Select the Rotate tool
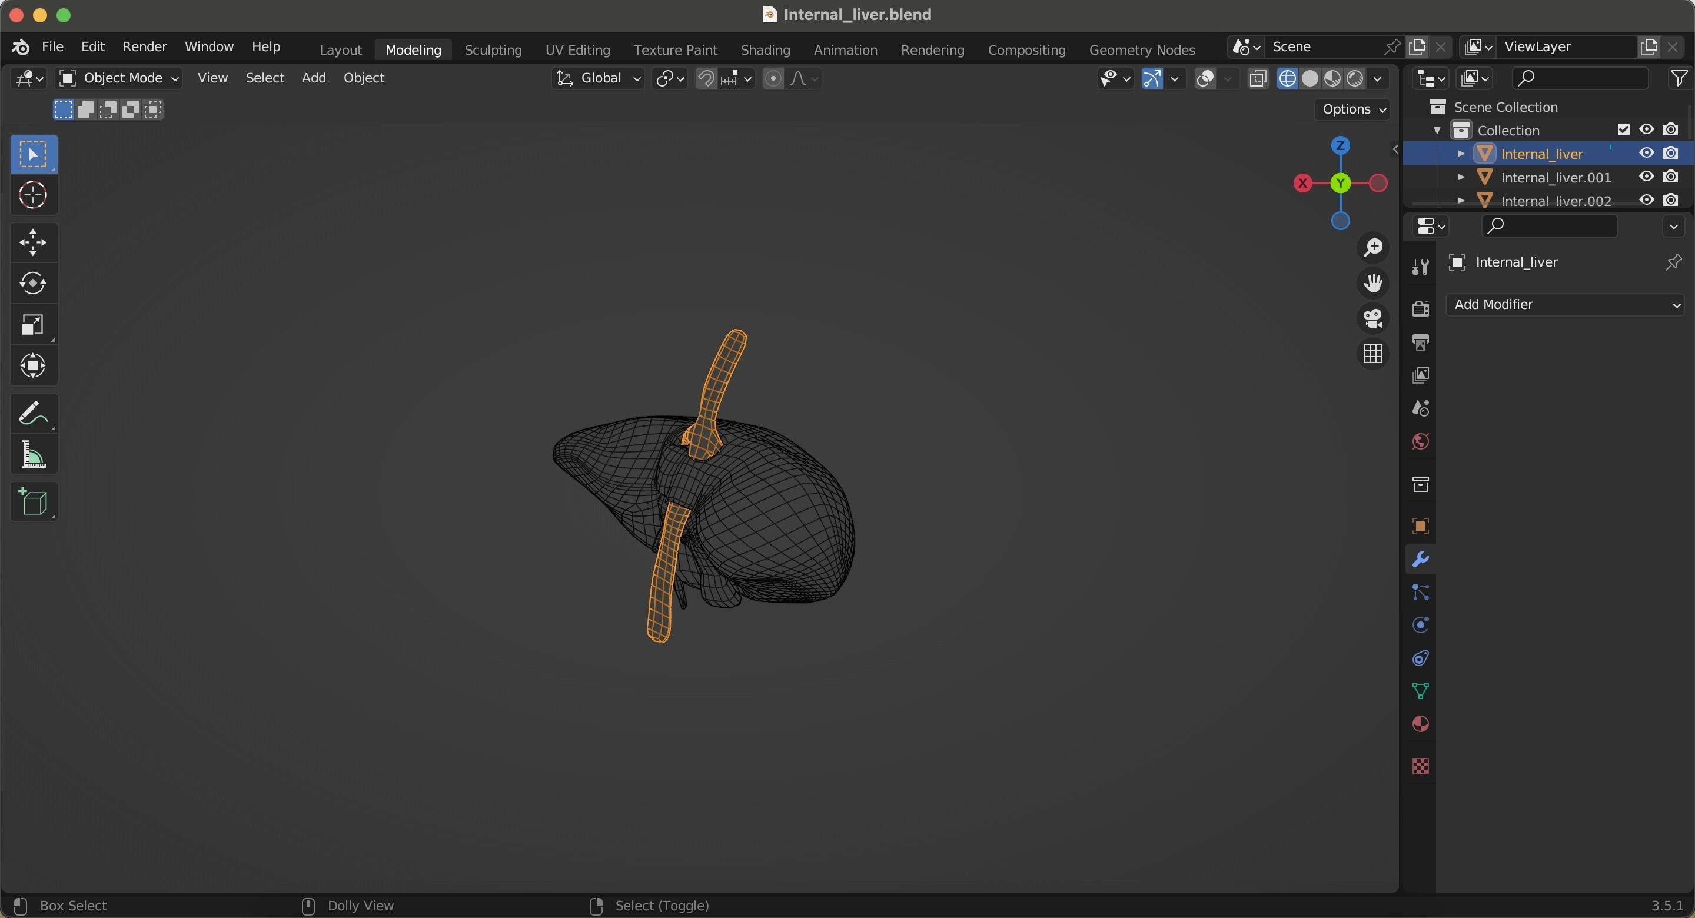The height and width of the screenshot is (918, 1695). pyautogui.click(x=34, y=284)
